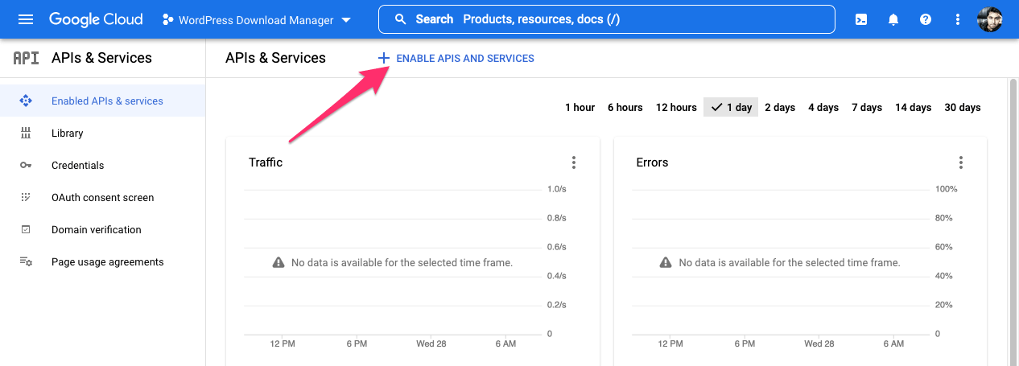Open the help question mark menu
This screenshot has height=366, width=1019.
tap(926, 19)
